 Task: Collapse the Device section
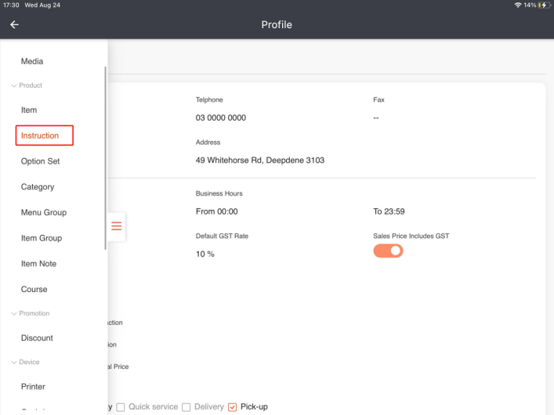click(x=25, y=362)
